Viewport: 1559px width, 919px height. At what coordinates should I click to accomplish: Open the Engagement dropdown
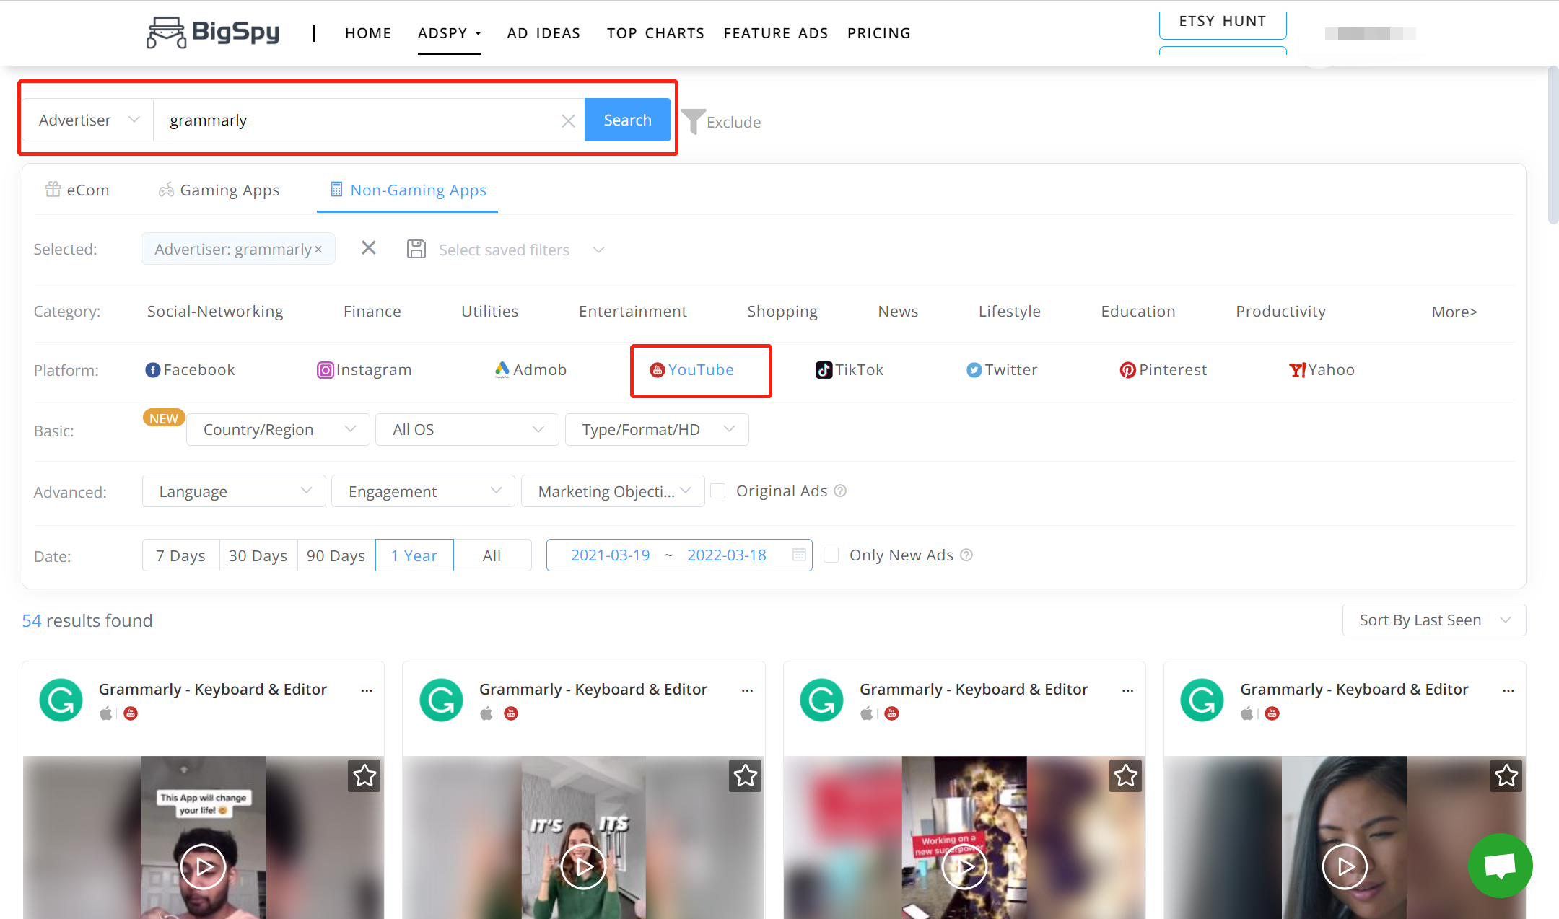(x=423, y=491)
